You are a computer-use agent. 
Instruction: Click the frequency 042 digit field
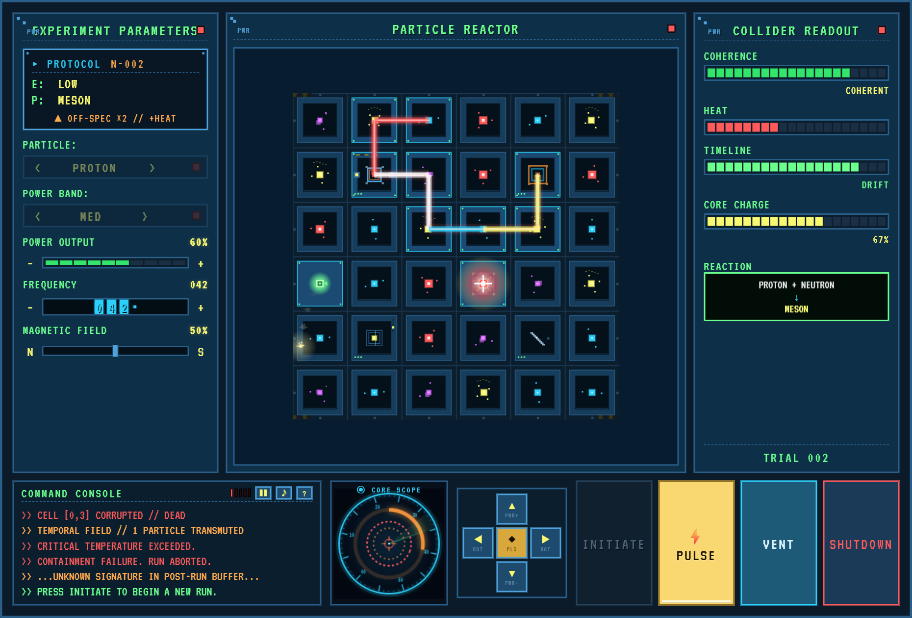click(x=115, y=307)
